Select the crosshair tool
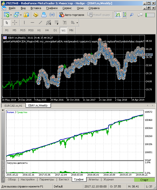This screenshot has height=190, width=157. point(15,22)
